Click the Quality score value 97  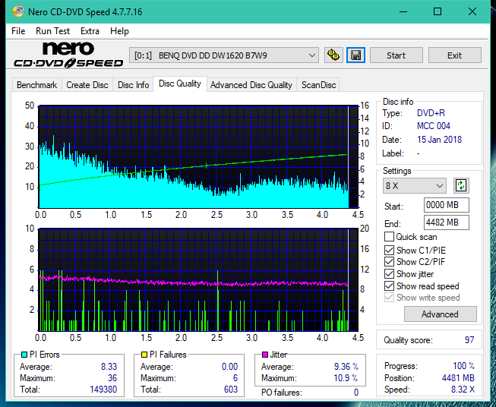tap(469, 340)
